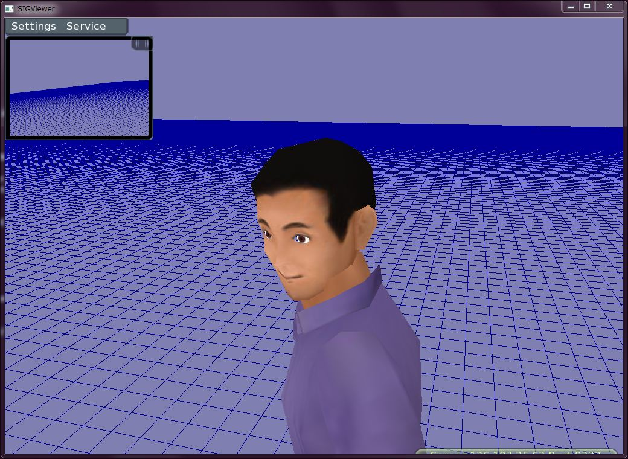Open the Service menu

click(86, 27)
